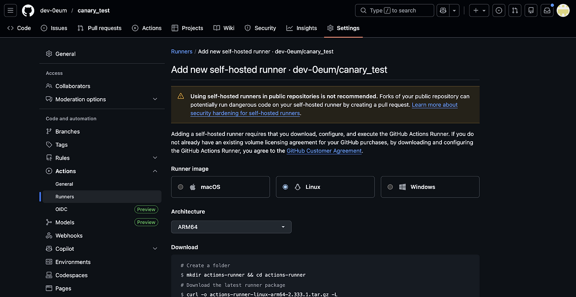Switch to the Actions tab
The height and width of the screenshot is (297, 576).
click(x=147, y=28)
